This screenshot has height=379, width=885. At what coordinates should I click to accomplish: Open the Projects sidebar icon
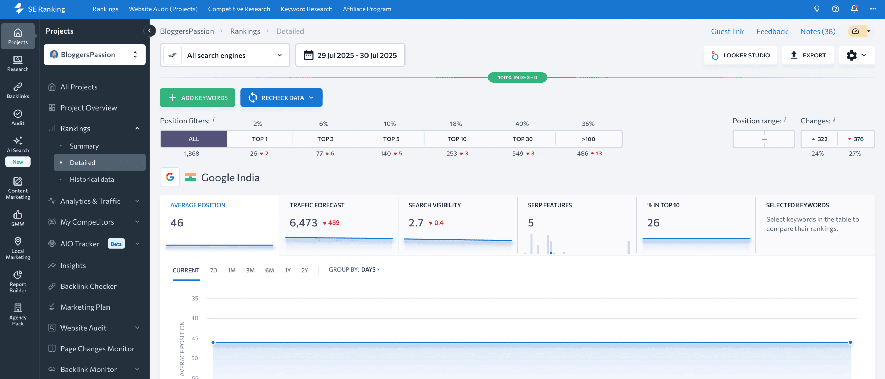(18, 36)
